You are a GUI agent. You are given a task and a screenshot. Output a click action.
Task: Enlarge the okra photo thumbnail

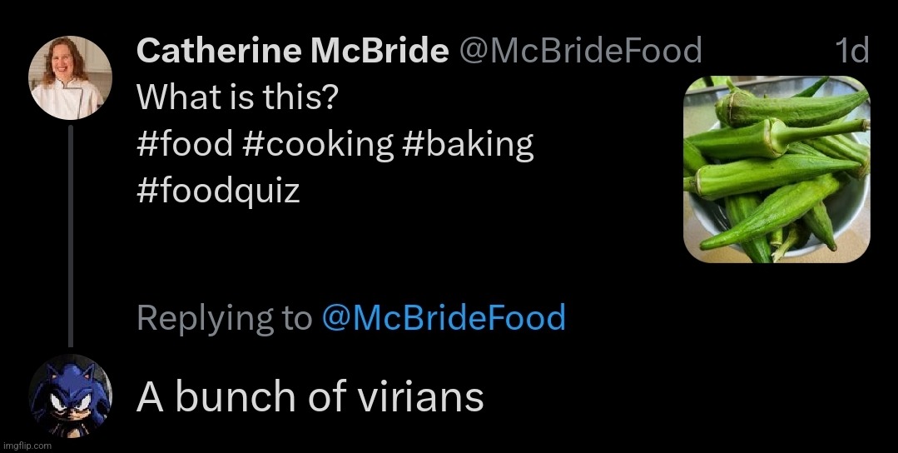tap(776, 169)
